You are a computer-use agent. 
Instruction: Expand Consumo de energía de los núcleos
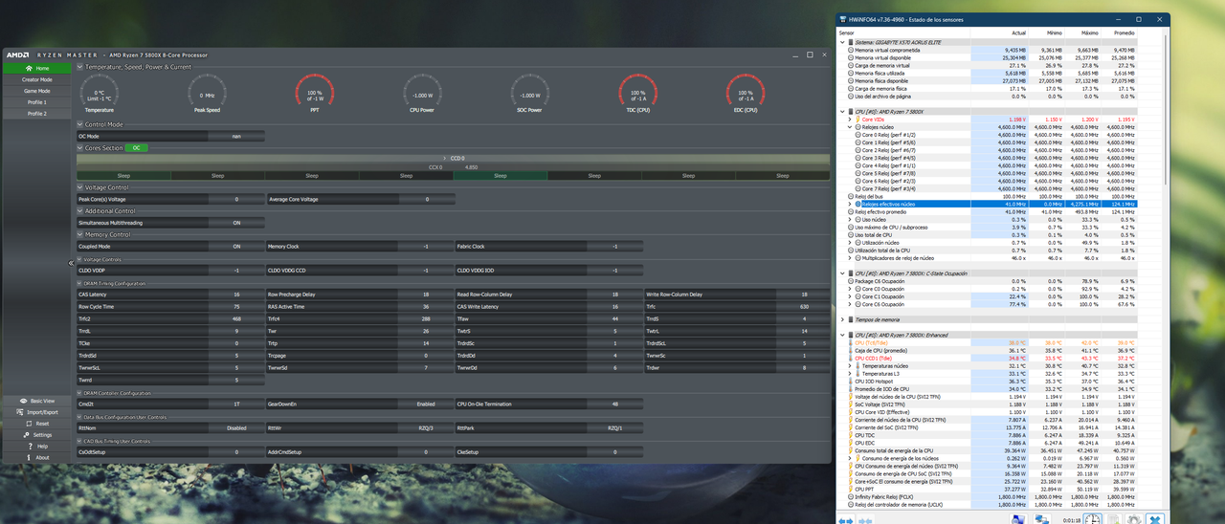(850, 458)
